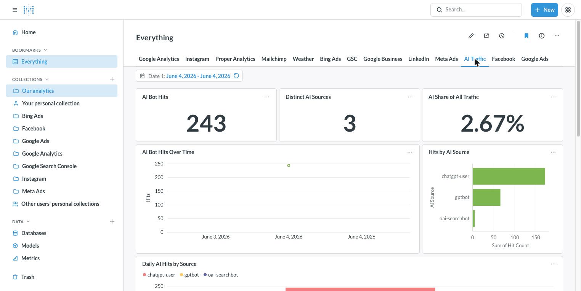This screenshot has width=581, height=291.
Task: Switch to the Weather tab
Action: (x=303, y=59)
